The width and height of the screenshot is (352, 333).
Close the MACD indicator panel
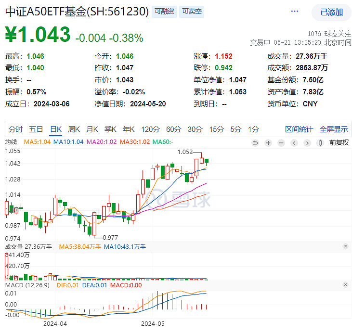[x=345, y=285]
